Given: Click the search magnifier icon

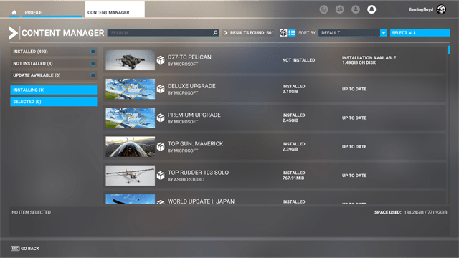Looking at the screenshot, I should point(215,33).
